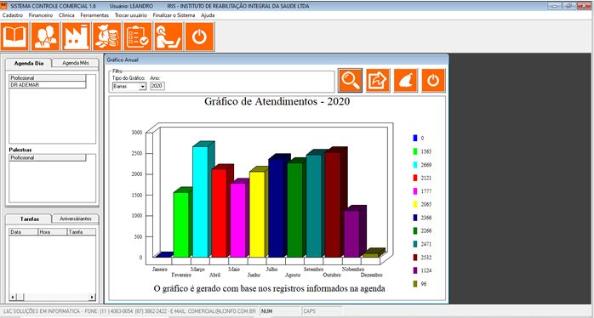Open the book icon in main toolbar
The image size is (594, 318).
click(14, 37)
